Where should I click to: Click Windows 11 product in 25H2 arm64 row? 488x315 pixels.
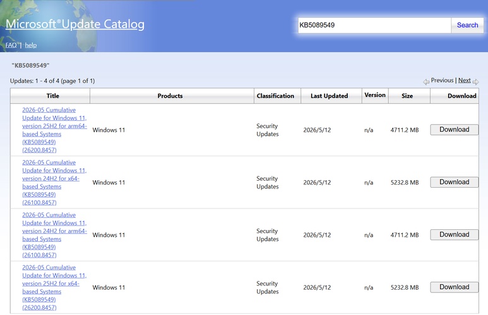tap(109, 130)
